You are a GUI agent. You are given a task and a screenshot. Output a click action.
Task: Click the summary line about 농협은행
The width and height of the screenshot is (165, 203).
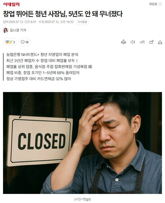pyautogui.click(x=42, y=54)
